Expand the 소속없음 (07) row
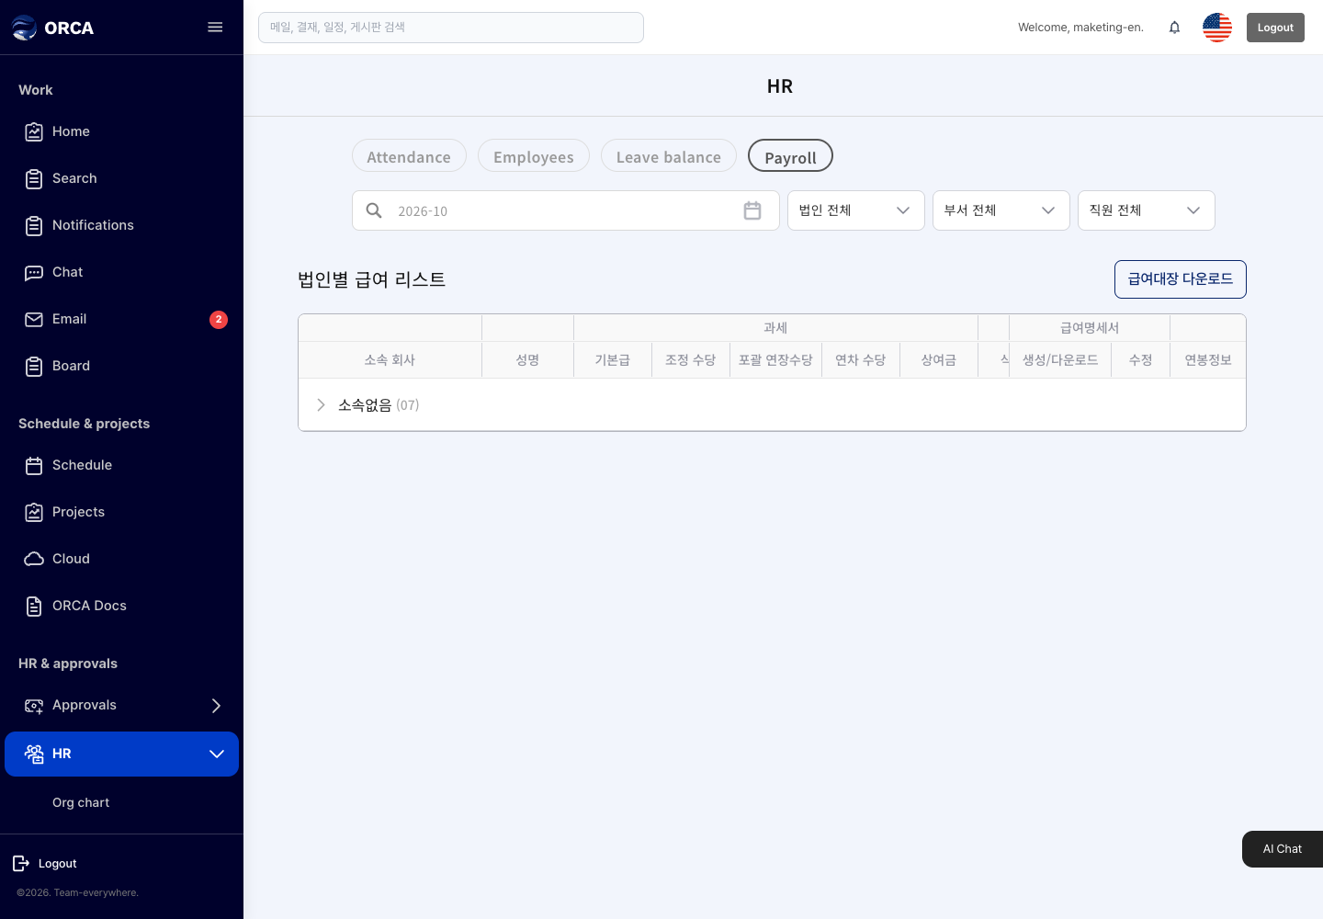This screenshot has height=919, width=1323. click(321, 405)
